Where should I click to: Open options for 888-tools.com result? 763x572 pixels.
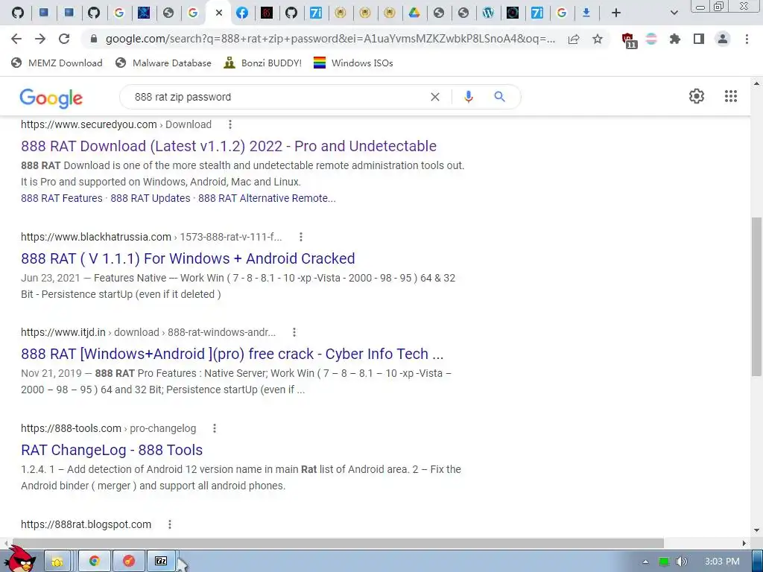pos(214,428)
